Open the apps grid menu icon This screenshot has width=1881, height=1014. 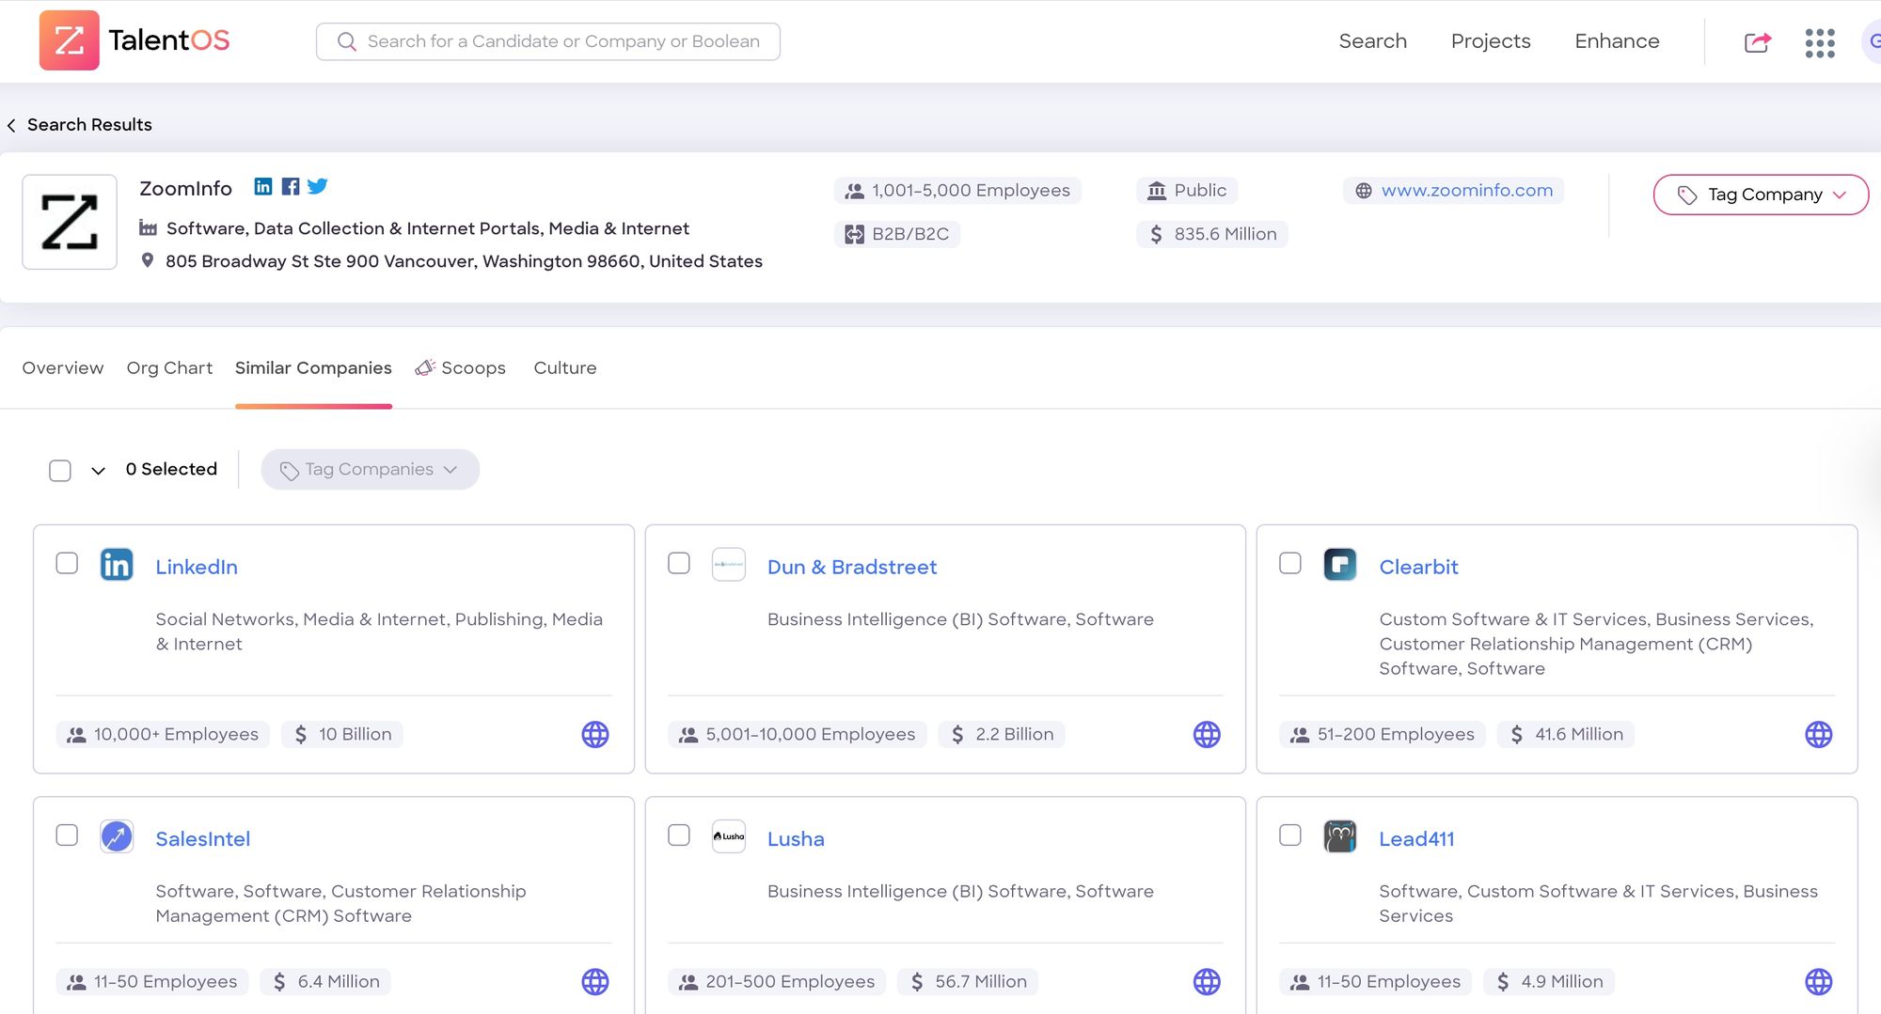coord(1820,42)
